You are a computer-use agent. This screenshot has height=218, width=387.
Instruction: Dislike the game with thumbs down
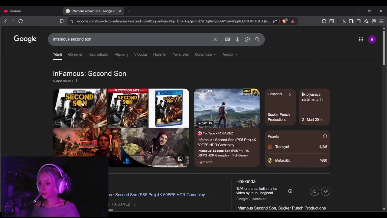(x=326, y=191)
